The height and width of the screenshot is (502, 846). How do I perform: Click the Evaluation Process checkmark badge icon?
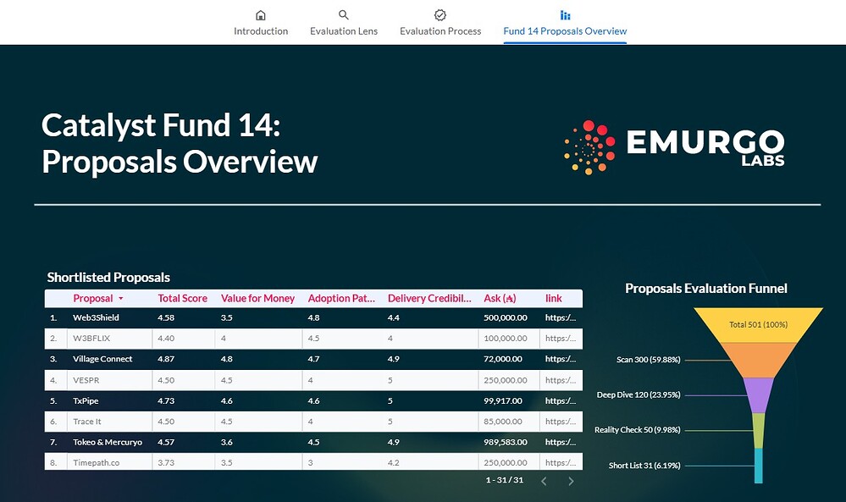pos(440,15)
